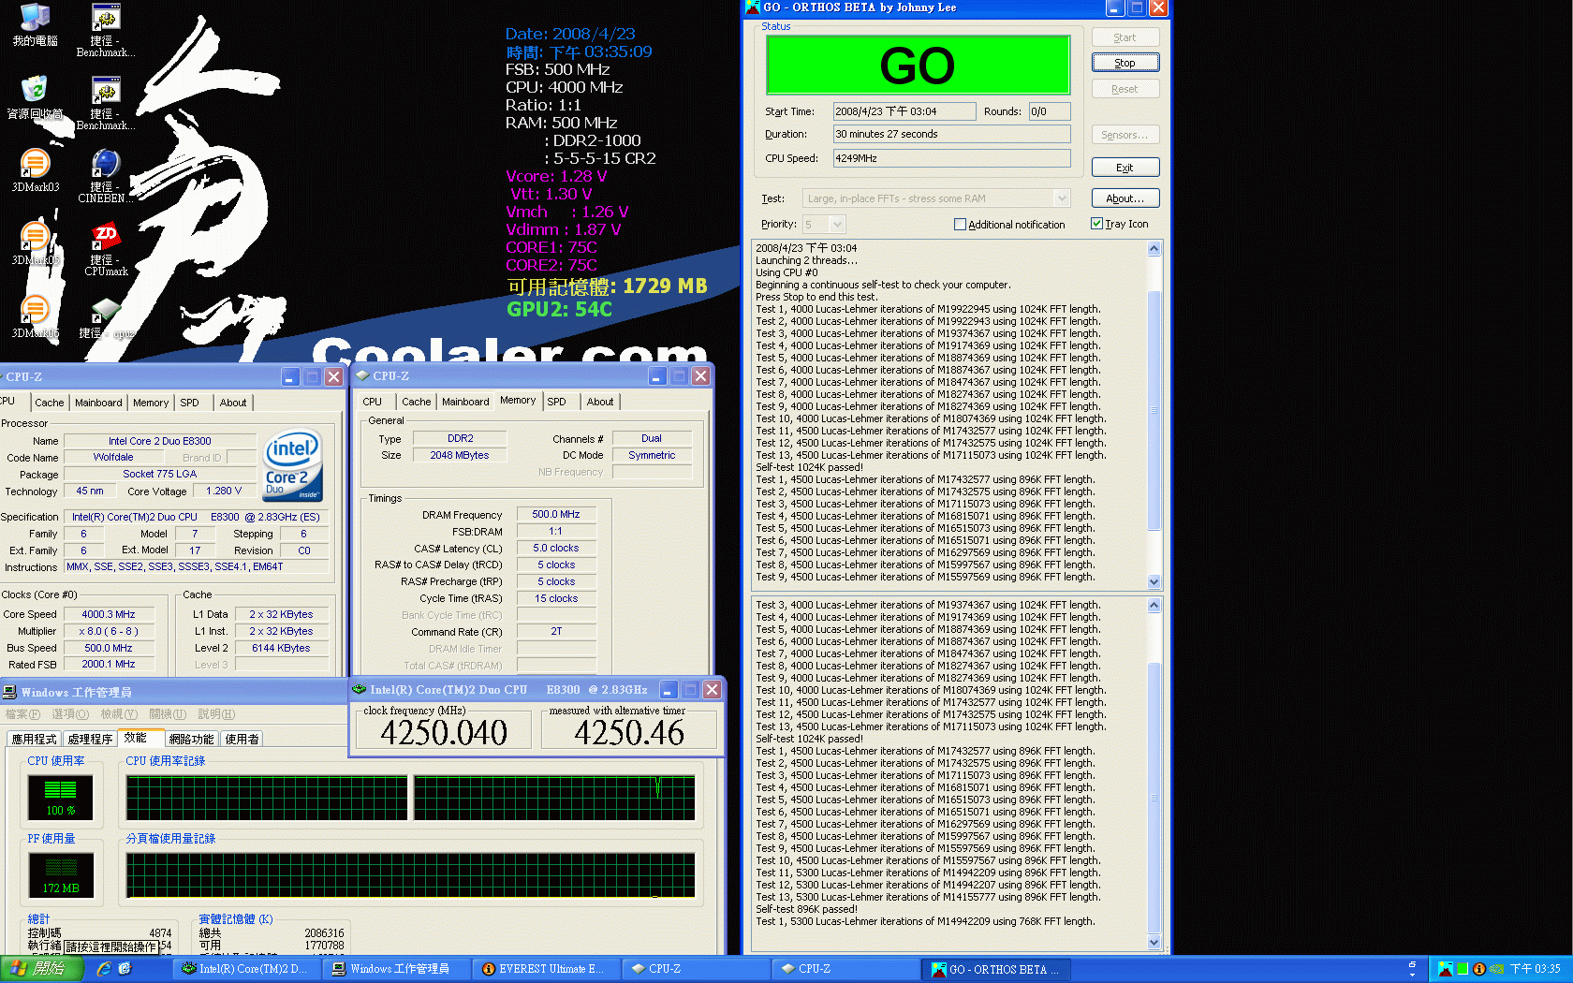Open the Priority dropdown in ORTHOS
Image resolution: width=1573 pixels, height=983 pixels.
(837, 225)
